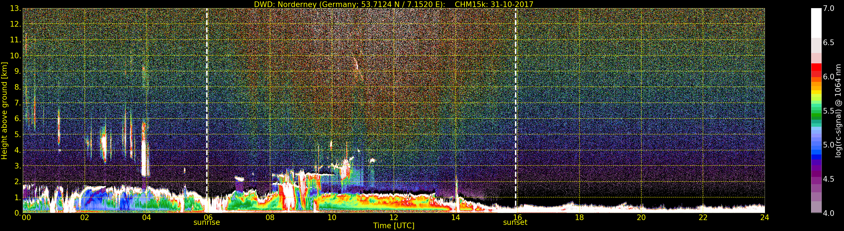Viewport: 844px width, 231px height.
Task: Click the color scale bar on the right
Action: [x=816, y=110]
